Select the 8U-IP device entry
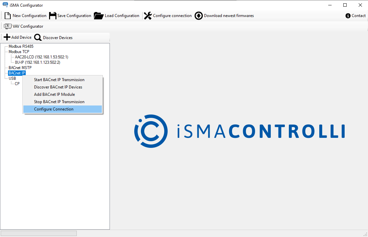The width and height of the screenshot is (368, 237). pos(37,62)
